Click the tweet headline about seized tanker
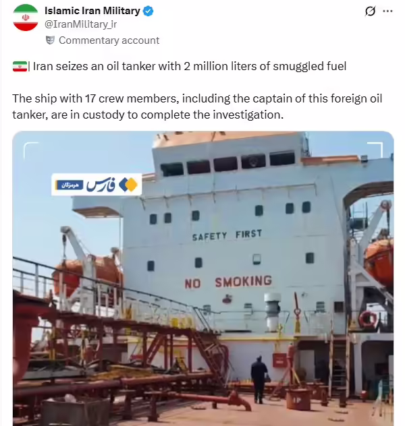 pos(190,66)
